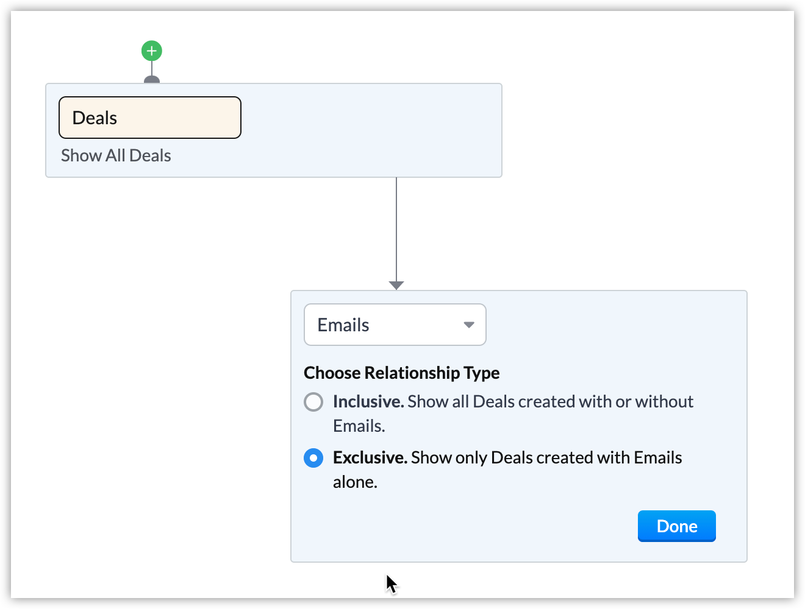Click blank canvas below the Deals panel

pos(152,304)
